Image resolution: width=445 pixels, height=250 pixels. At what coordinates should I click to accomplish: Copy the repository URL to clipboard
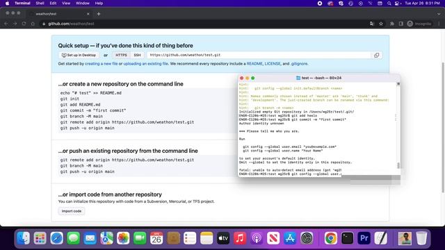coord(376,56)
